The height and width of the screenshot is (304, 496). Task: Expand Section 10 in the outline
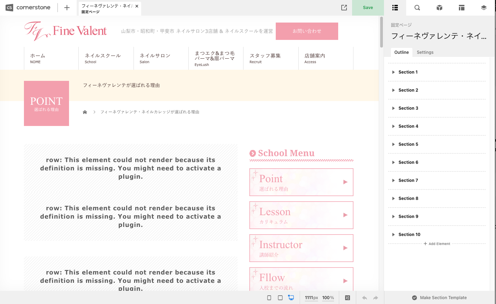pos(393,235)
